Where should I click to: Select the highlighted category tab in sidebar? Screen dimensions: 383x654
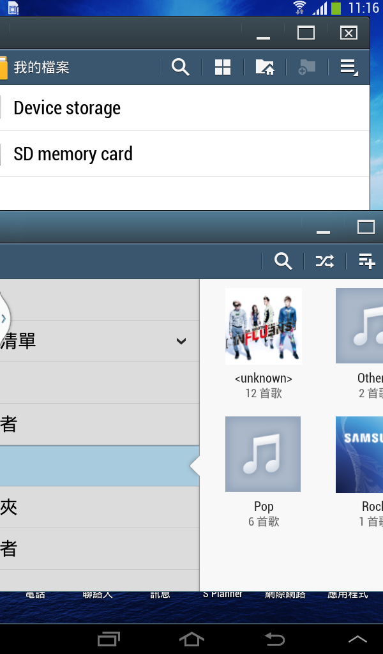100,466
